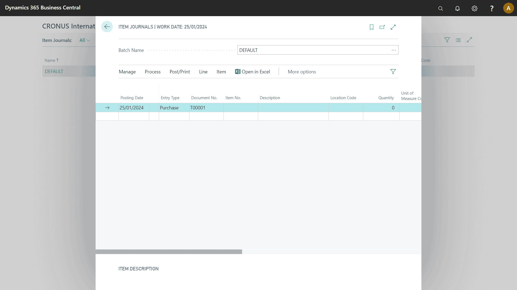
Task: Bookmark the Item Journals page
Action: click(371, 27)
